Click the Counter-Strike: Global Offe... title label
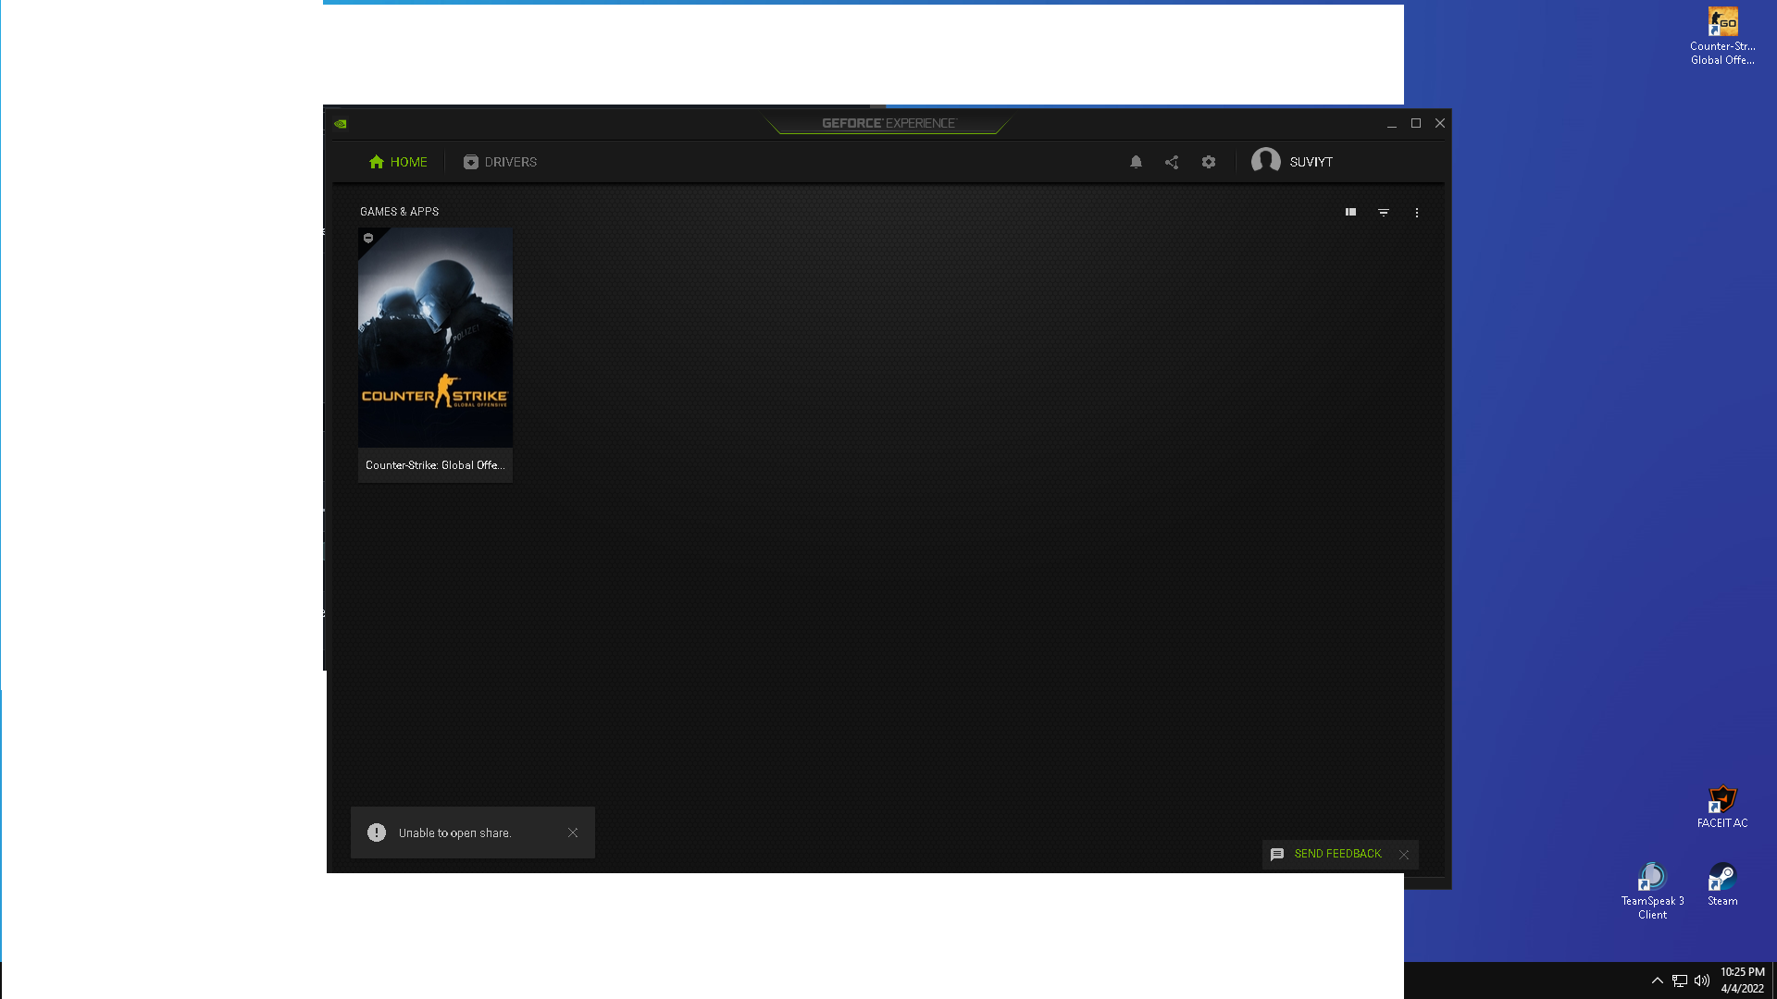Image resolution: width=1777 pixels, height=999 pixels. click(435, 465)
